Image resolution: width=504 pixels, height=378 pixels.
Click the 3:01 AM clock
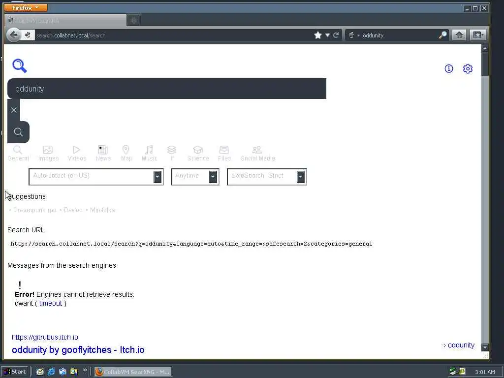(485, 372)
